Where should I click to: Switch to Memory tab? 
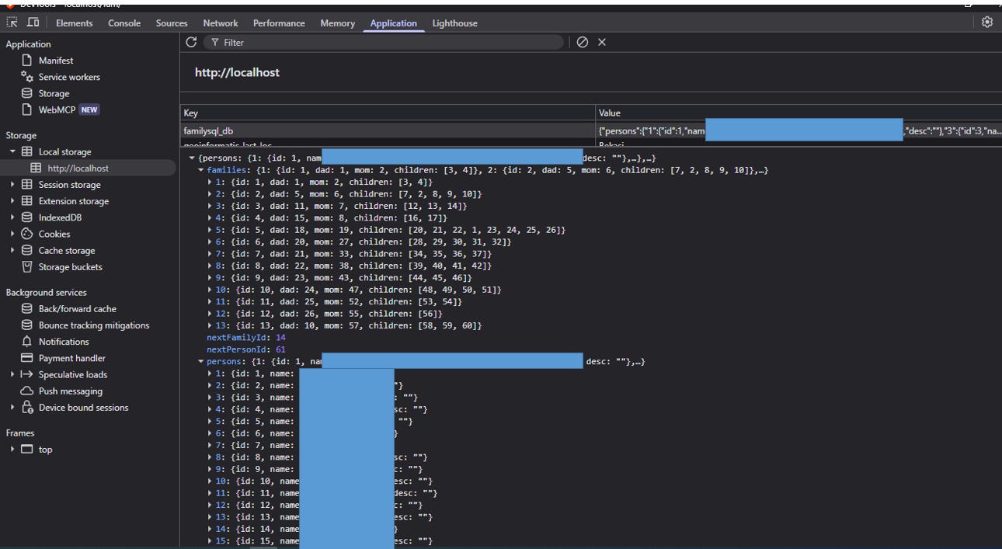[x=337, y=23]
